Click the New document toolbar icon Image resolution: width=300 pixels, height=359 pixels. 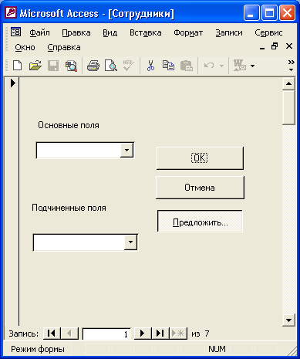click(x=17, y=66)
